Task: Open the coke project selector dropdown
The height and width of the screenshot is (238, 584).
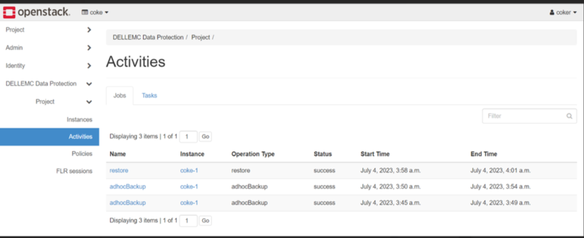Action: 95,13
